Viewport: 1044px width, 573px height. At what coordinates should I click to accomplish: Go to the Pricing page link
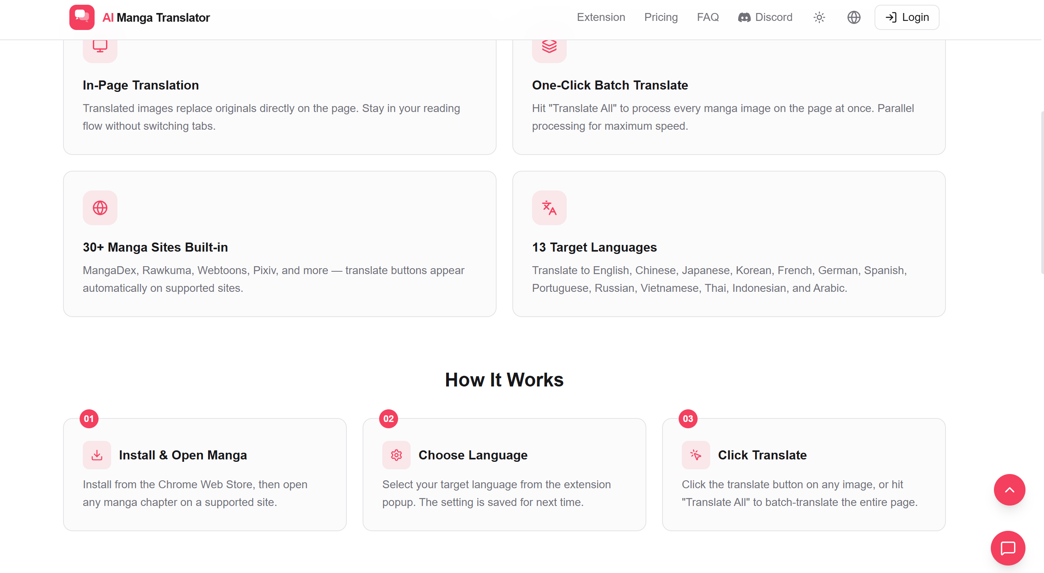[661, 17]
